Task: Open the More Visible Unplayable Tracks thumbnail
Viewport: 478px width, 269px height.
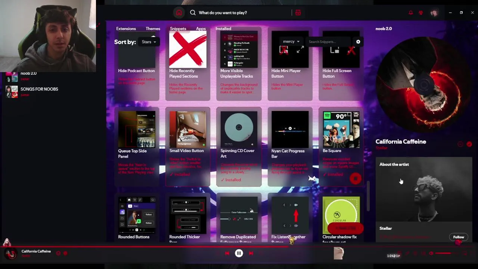Action: coord(239,49)
